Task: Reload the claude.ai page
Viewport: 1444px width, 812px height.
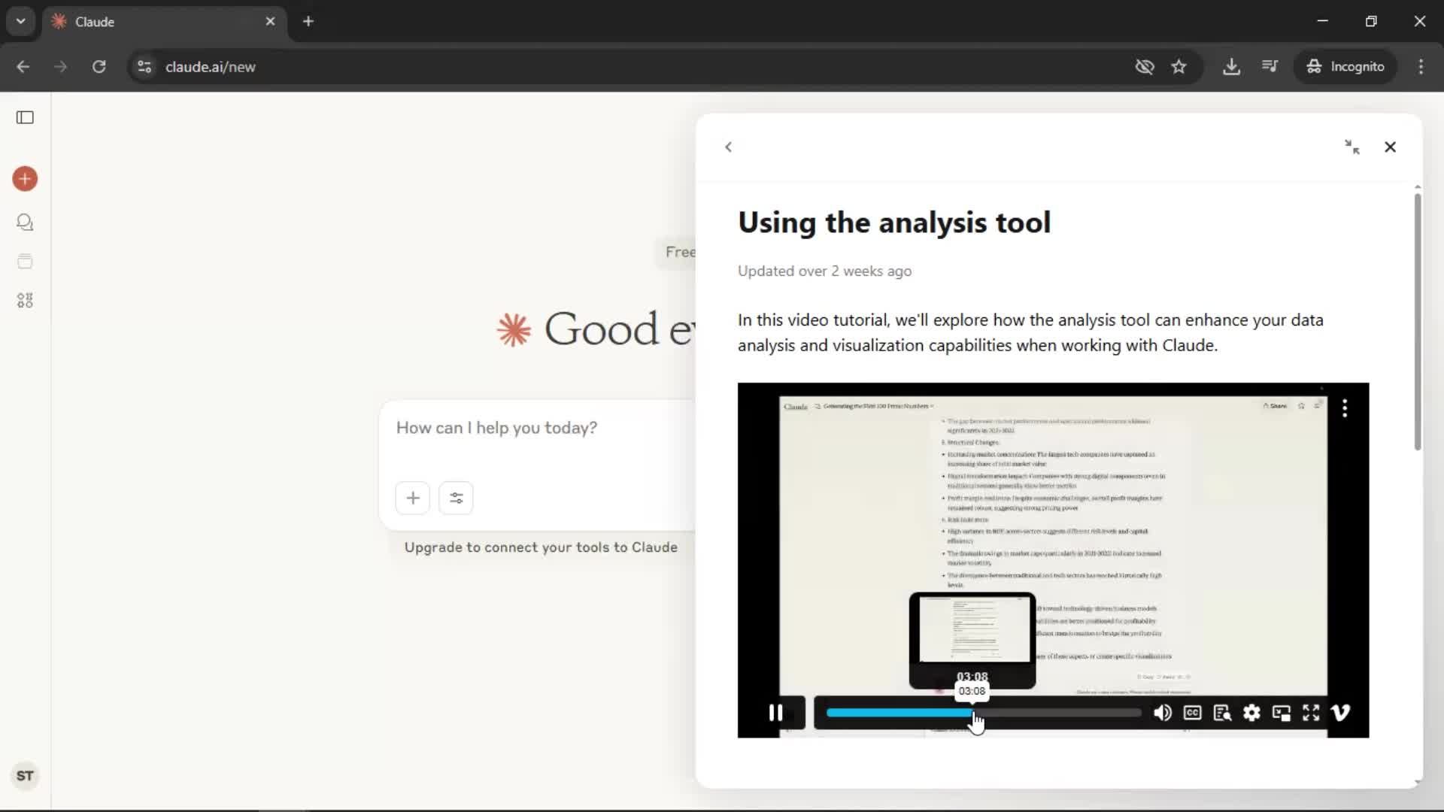Action: click(99, 67)
